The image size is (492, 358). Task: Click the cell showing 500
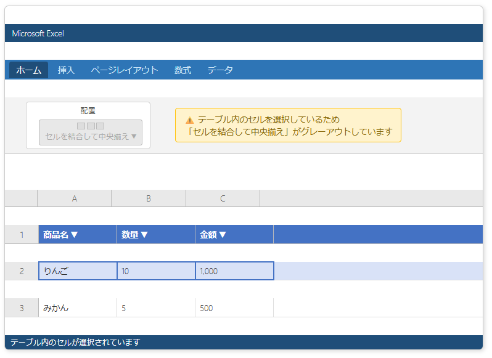tap(234, 308)
